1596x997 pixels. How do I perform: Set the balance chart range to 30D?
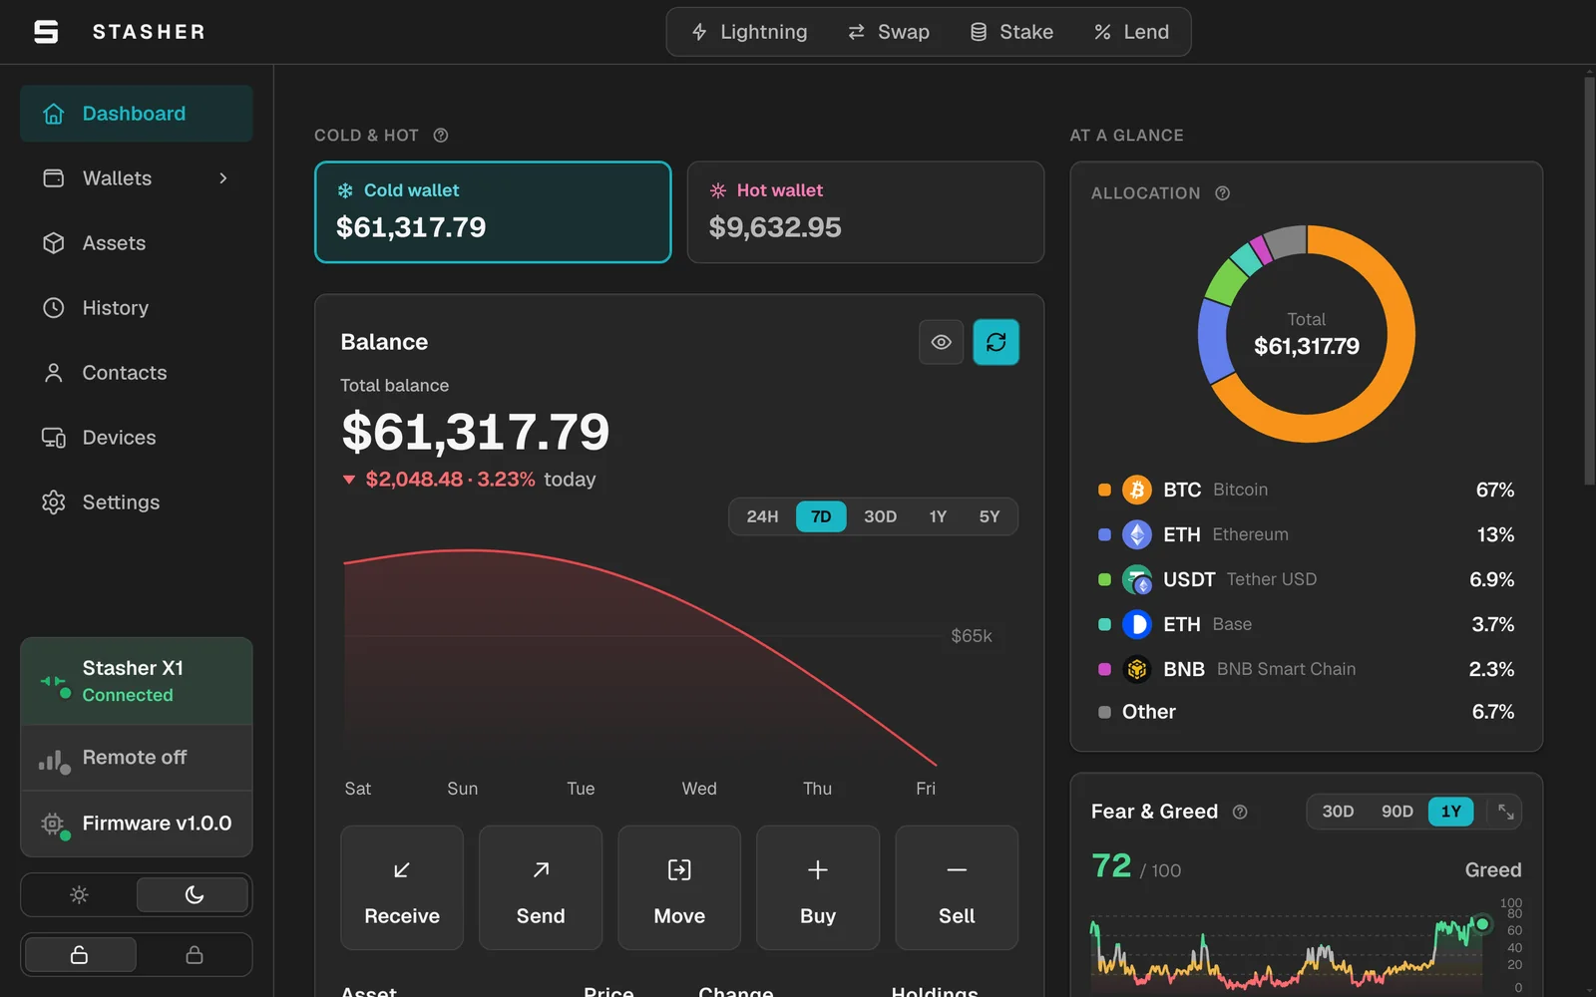[x=880, y=516]
